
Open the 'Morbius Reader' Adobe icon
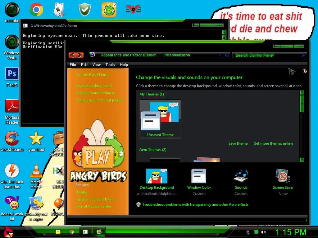coord(12,112)
